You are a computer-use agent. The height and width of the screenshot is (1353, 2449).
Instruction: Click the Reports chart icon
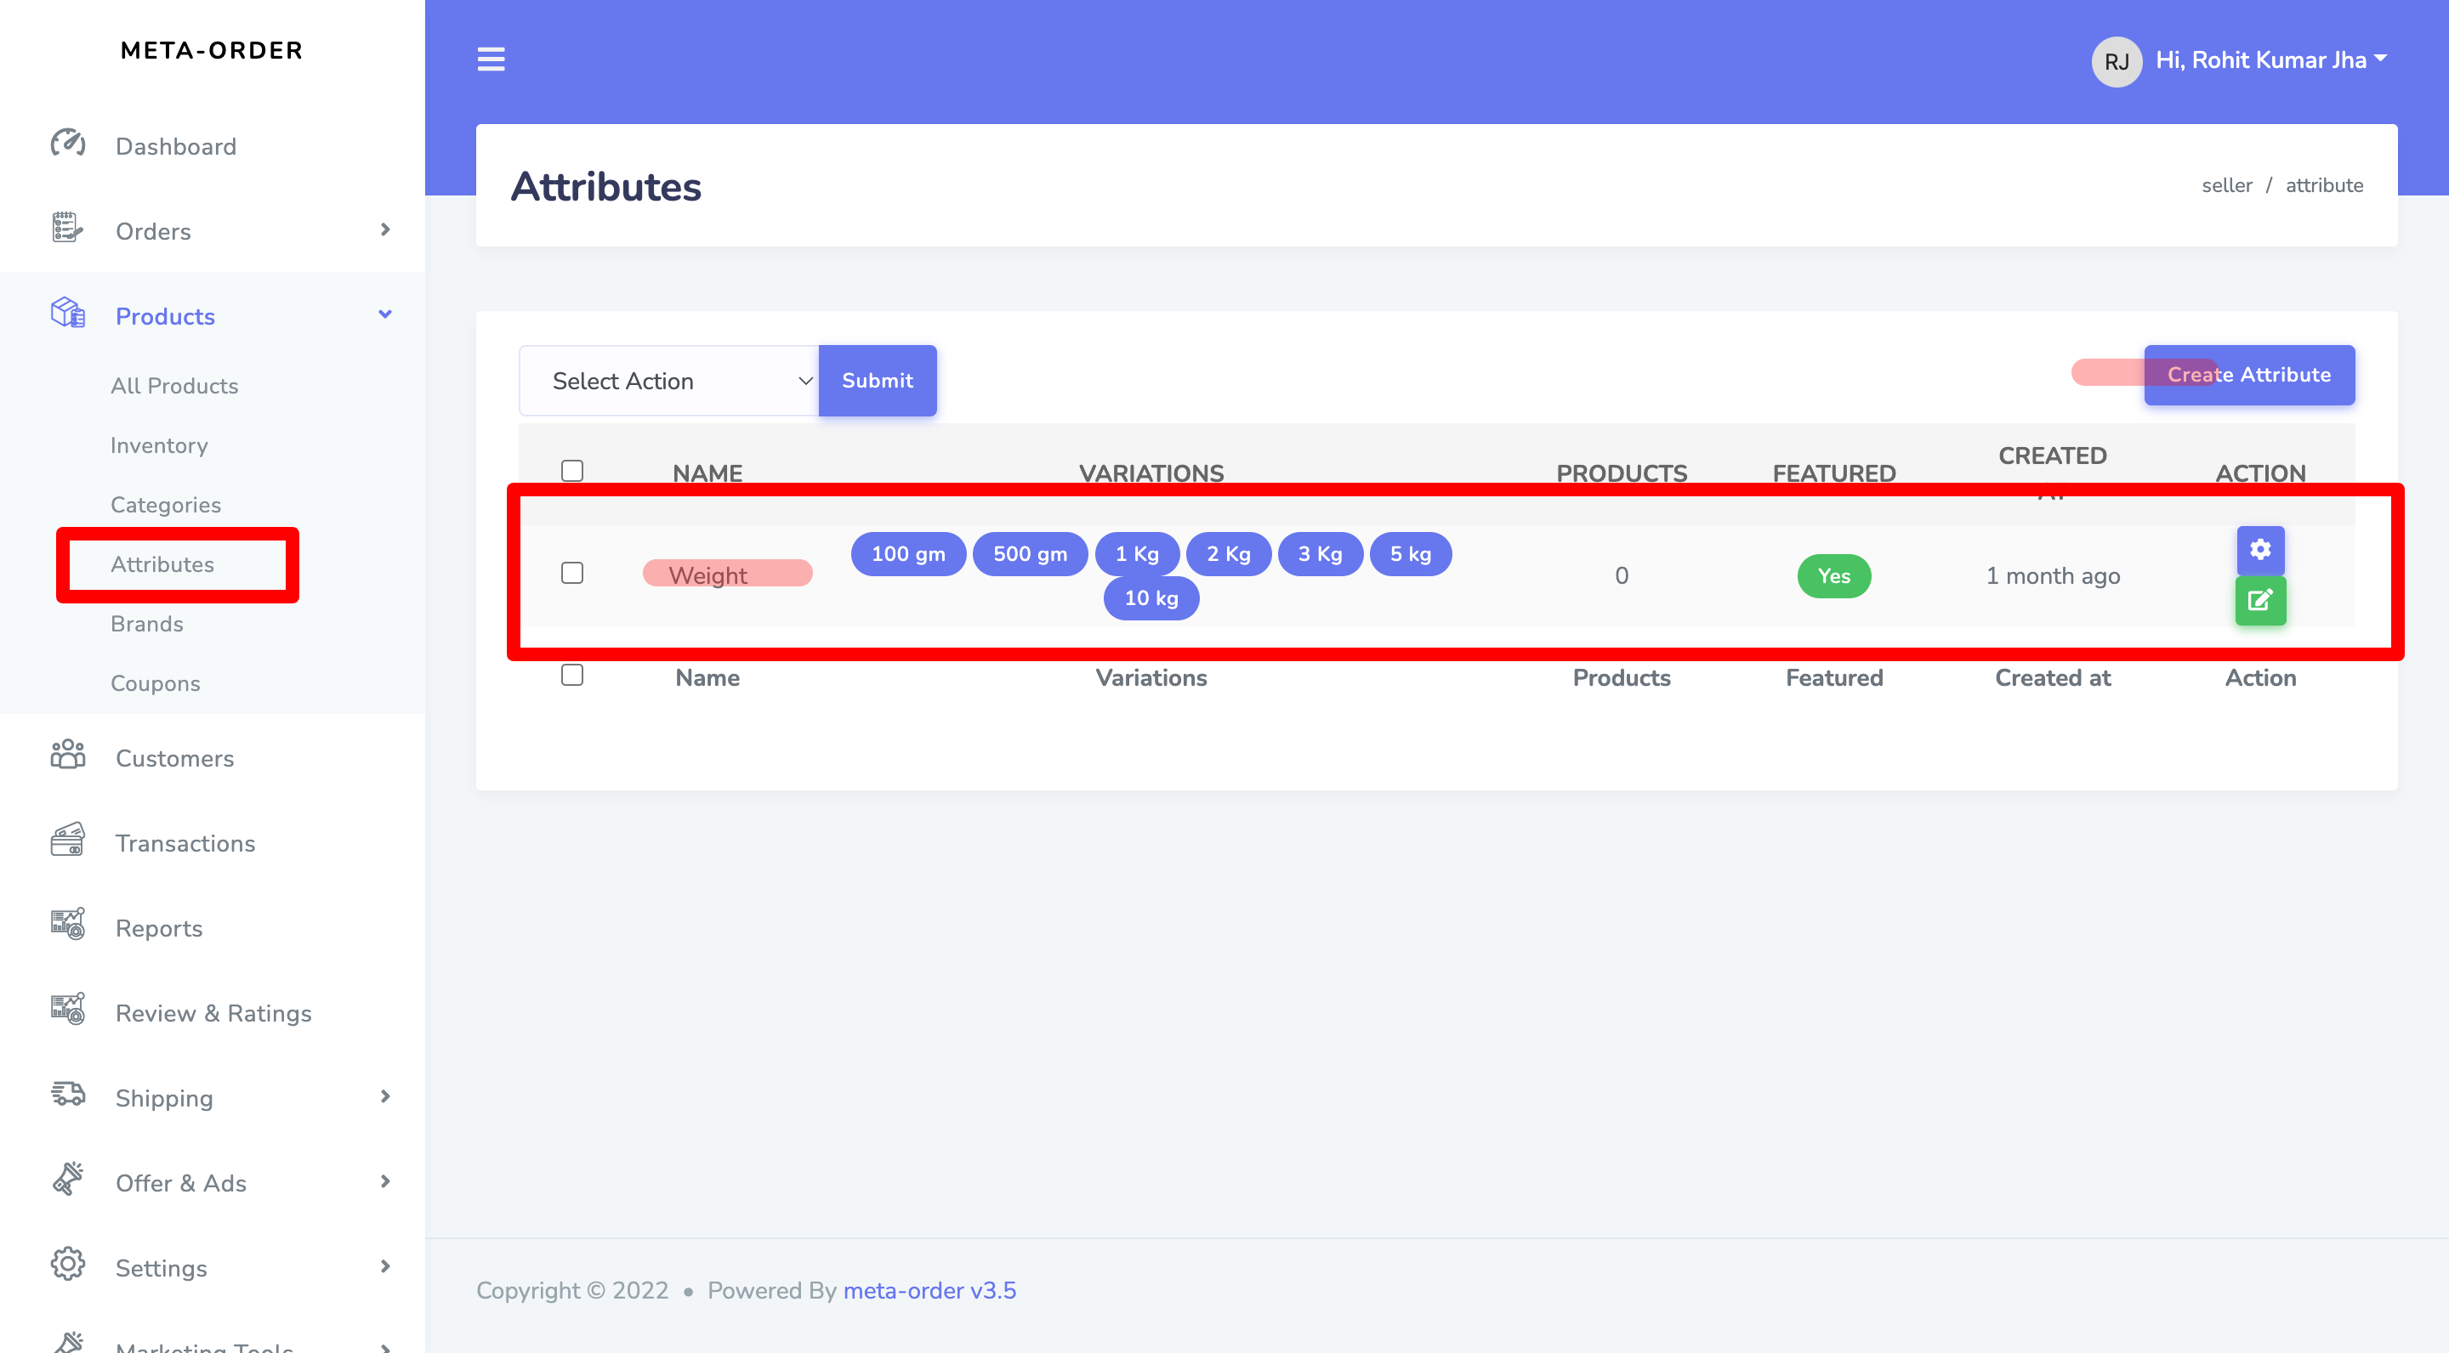[67, 926]
